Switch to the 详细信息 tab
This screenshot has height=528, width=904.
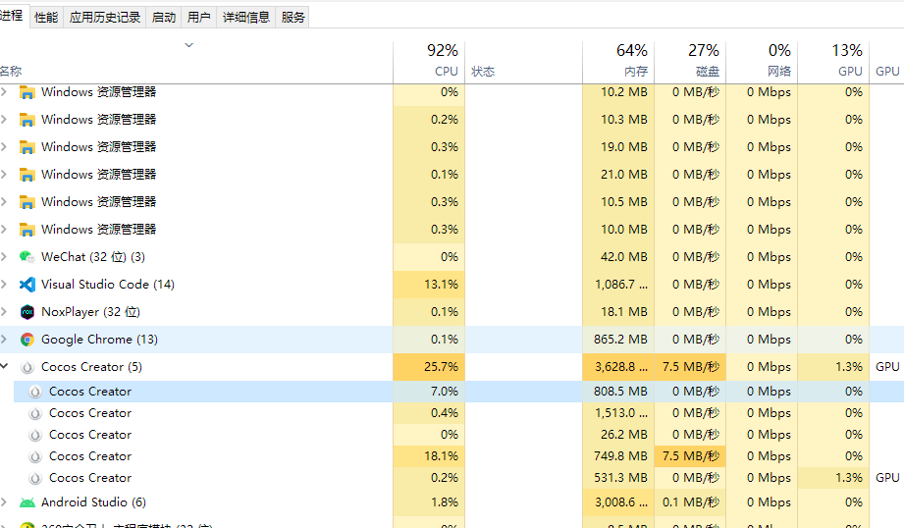246,18
